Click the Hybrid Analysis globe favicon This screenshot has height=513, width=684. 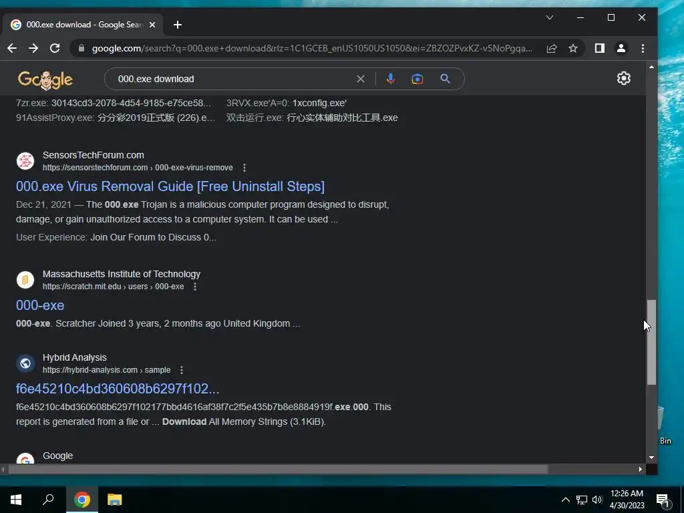click(x=25, y=363)
